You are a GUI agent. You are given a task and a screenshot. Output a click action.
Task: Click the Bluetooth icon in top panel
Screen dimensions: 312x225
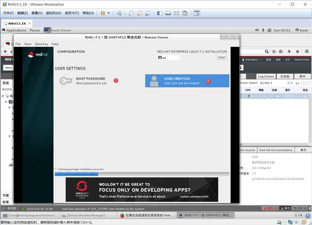(x=263, y=30)
